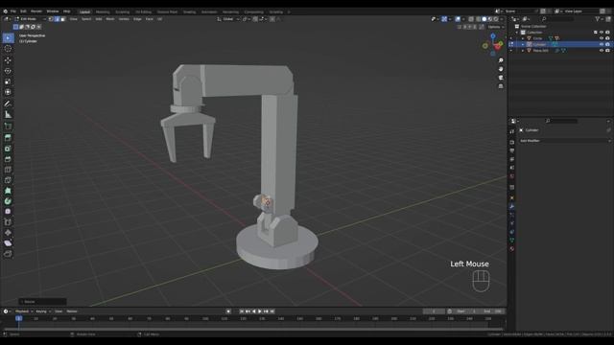Activate the Extrude Region tool
614x345 pixels.
[x=8, y=138]
